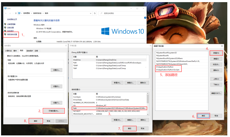
Task: Click 确定 in 系统属性 dialog
Action: coord(36,121)
